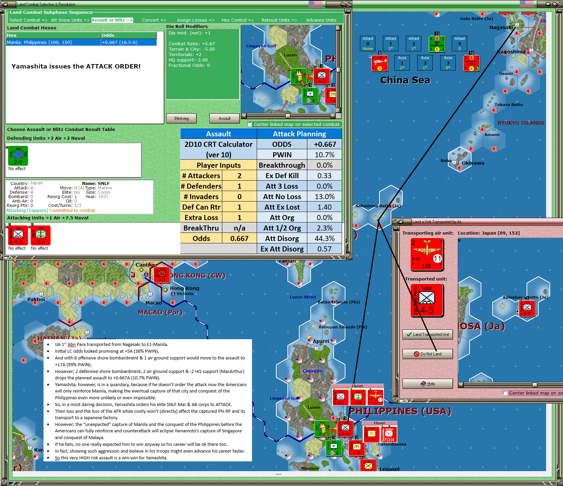Confirm with Land Transported Unit button
563x486 pixels.
tap(428, 334)
